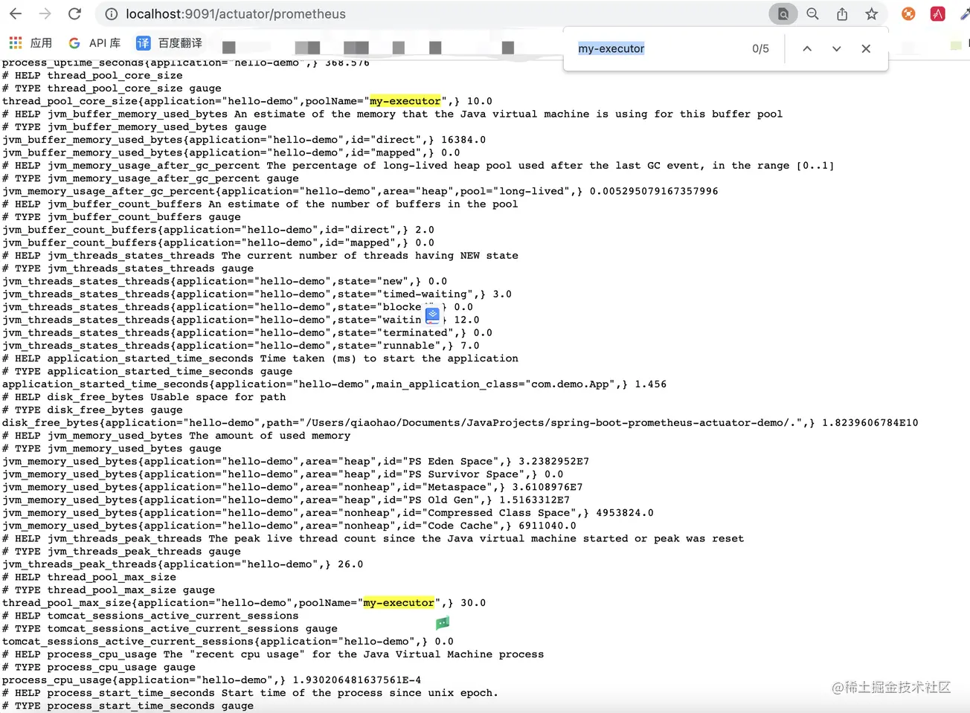Go to previous search match

pos(807,48)
